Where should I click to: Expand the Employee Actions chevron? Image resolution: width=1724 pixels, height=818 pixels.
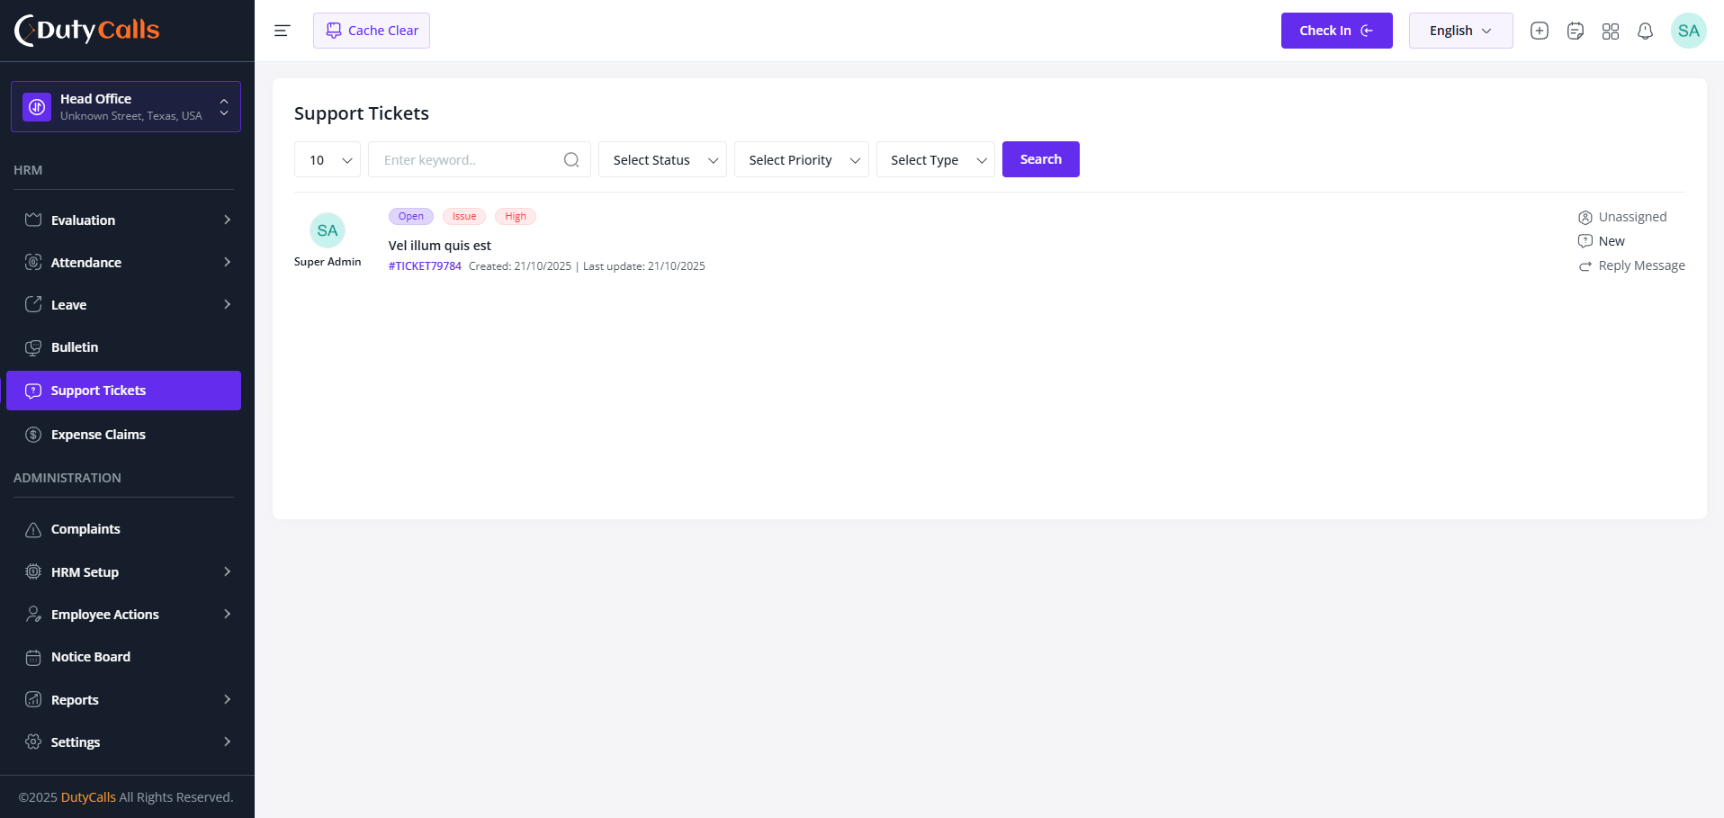[227, 614]
